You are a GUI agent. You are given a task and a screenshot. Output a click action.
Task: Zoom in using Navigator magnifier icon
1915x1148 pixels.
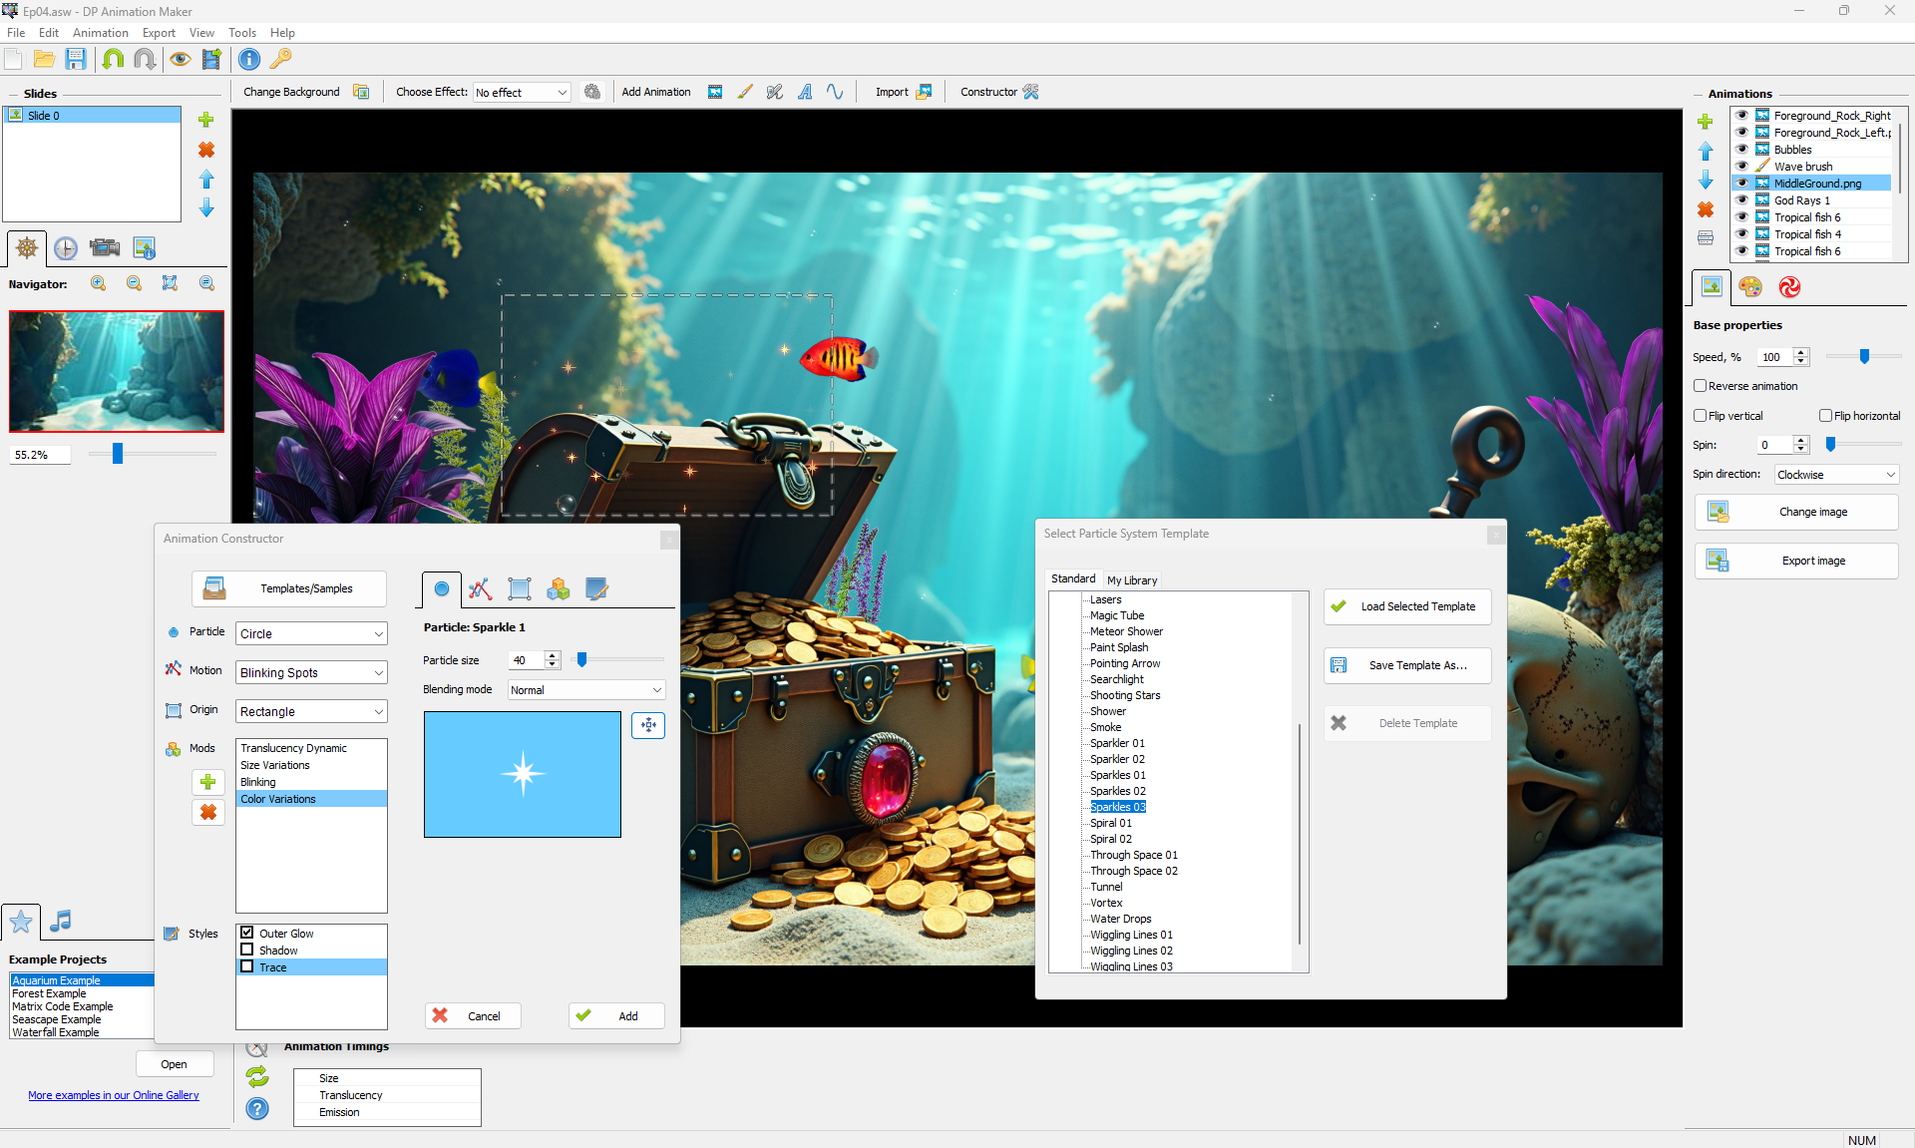98,284
